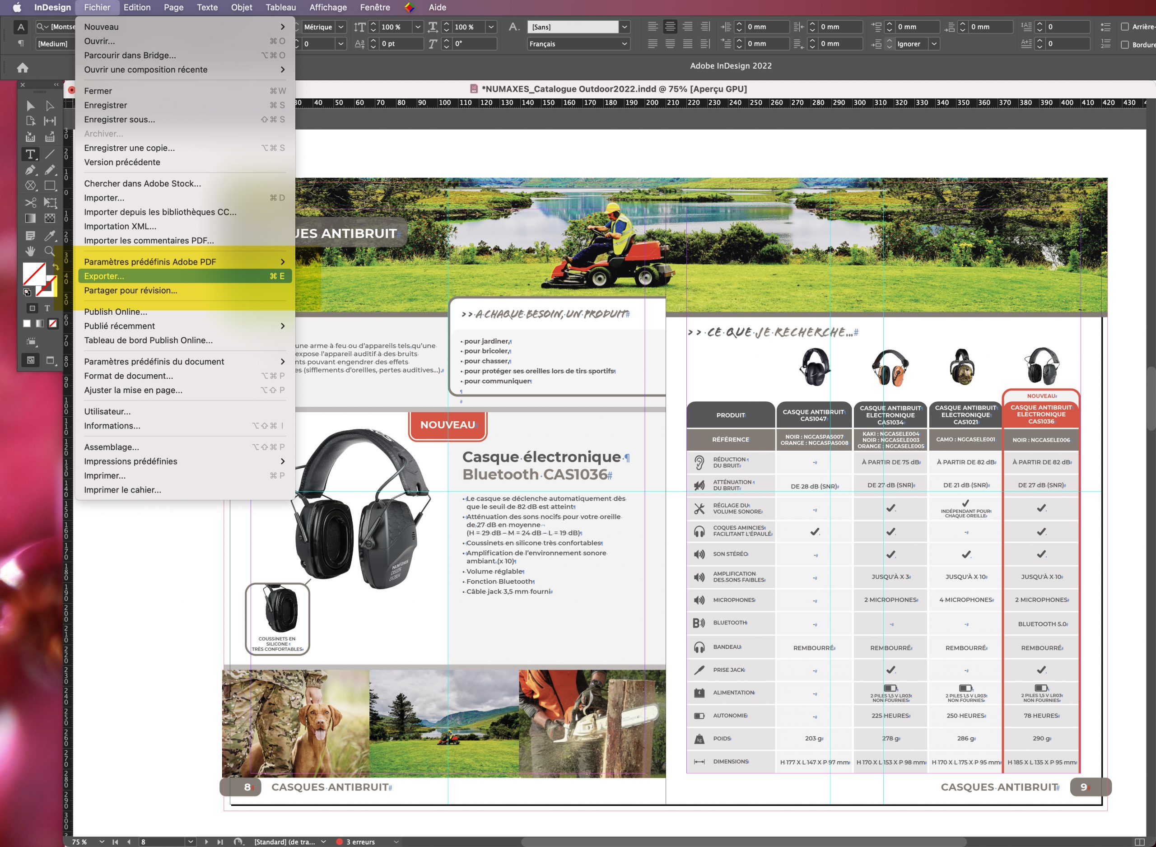This screenshot has width=1156, height=847.
Task: Click the Home icon
Action: pyautogui.click(x=23, y=67)
